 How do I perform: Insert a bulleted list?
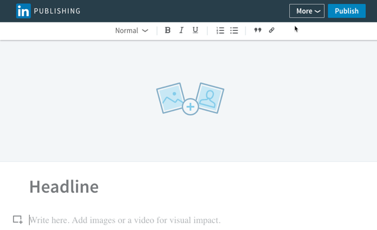pyautogui.click(x=234, y=30)
